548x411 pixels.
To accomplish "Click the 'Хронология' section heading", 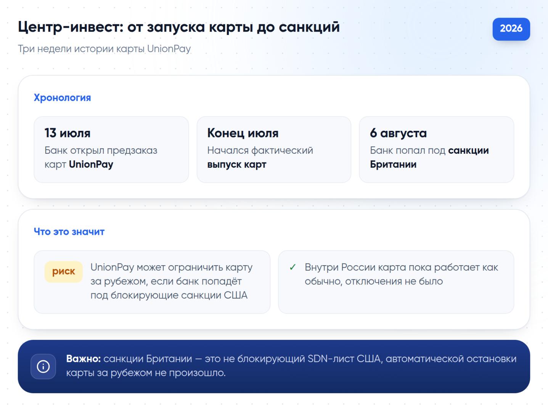I will pyautogui.click(x=62, y=98).
